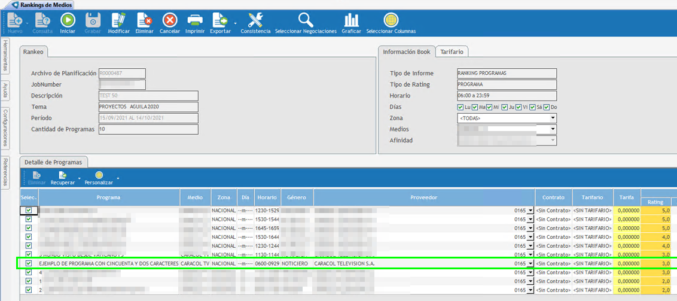Viewport: 677px width, 301px height.
Task: Toggle the Do day checkbox
Action: point(547,107)
